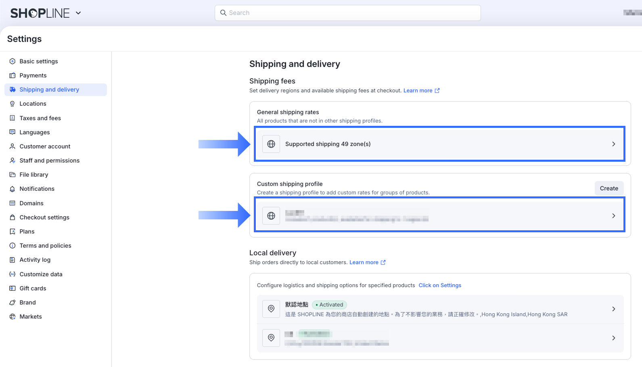The width and height of the screenshot is (642, 367).
Task: Click the Basic settings gear icon
Action: click(13, 61)
